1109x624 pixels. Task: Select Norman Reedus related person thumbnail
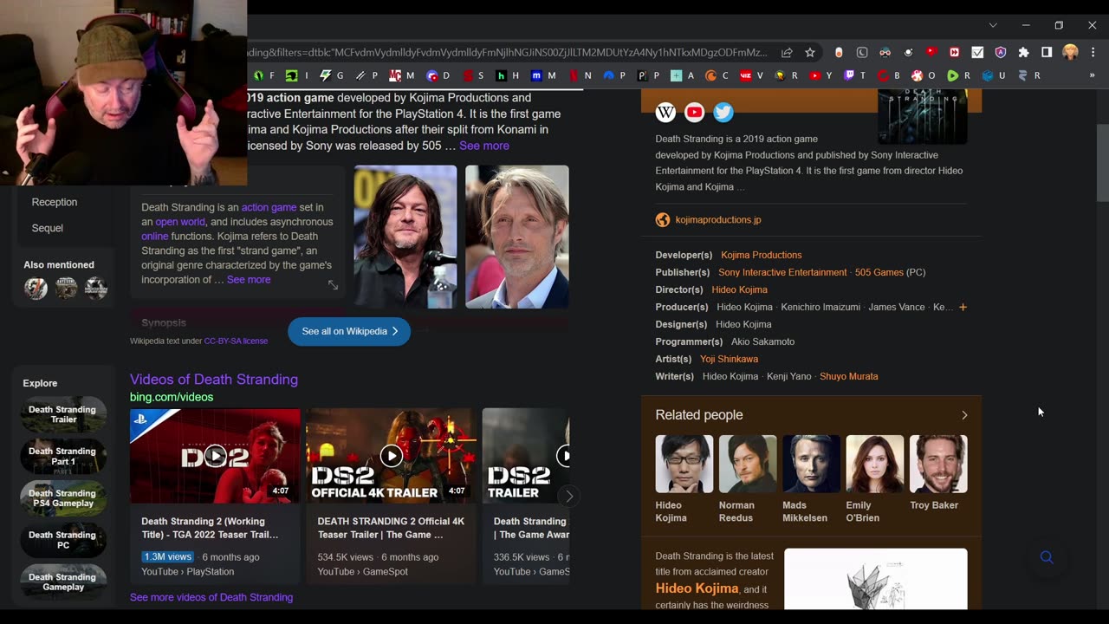(748, 464)
